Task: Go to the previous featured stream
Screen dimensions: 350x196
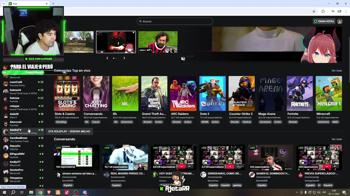Action: coord(107,58)
